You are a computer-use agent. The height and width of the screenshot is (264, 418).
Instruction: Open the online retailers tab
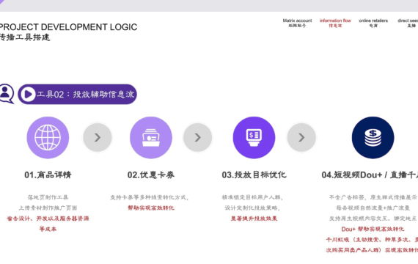(x=373, y=23)
